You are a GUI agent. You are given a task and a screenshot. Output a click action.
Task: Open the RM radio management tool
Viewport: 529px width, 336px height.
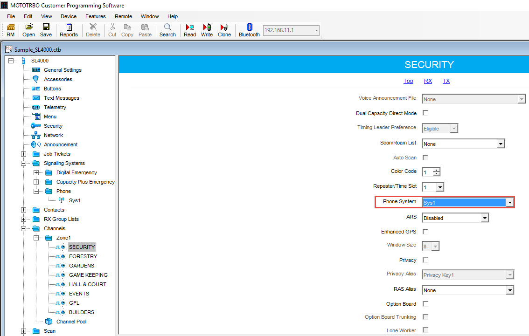(10, 30)
